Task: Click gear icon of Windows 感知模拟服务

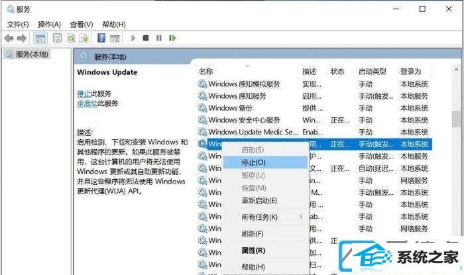Action: 202,84
